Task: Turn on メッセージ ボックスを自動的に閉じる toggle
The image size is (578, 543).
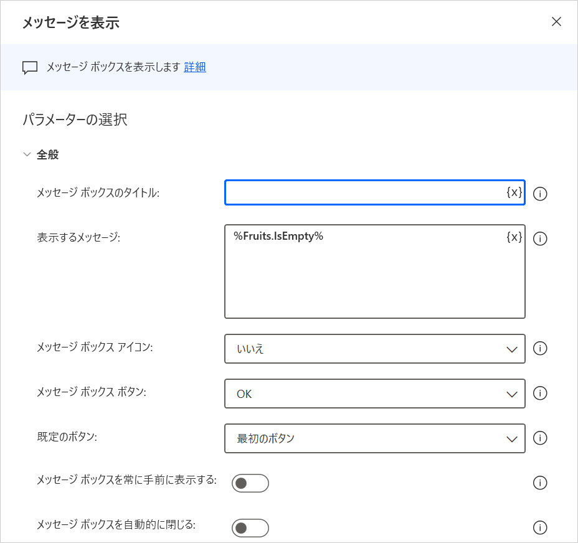Action: 250,528
